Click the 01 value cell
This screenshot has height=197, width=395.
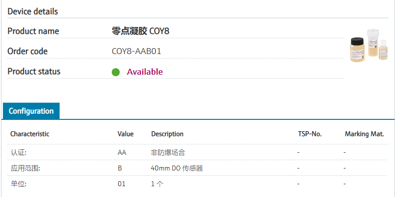(x=122, y=184)
